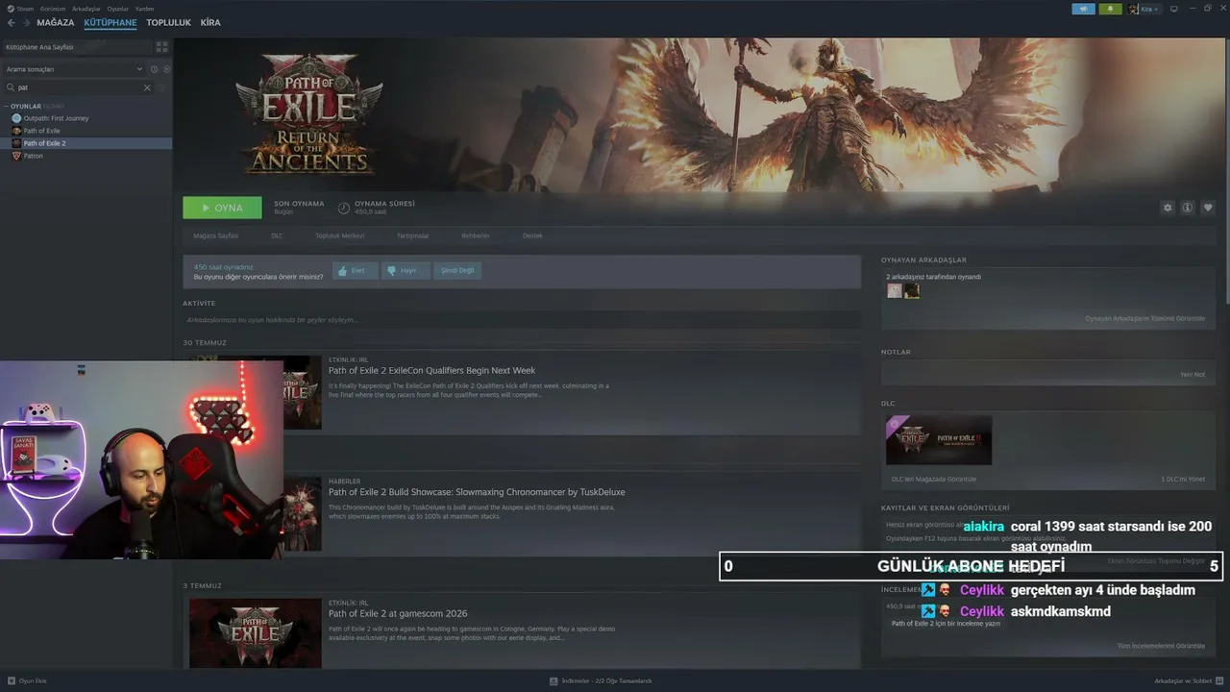This screenshot has height=692, width=1230.
Task: Click Tüm İncelemelerimi Görüntüle
Action: point(1161,645)
